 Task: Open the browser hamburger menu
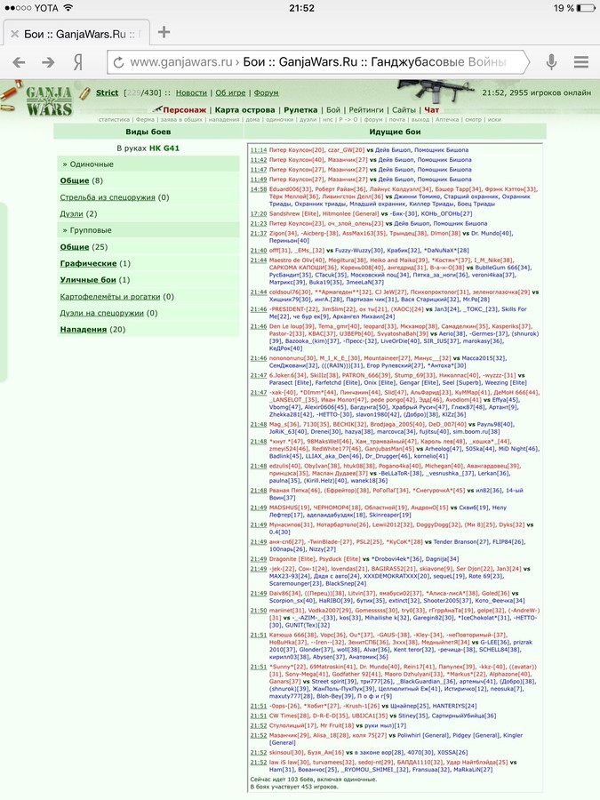point(581,62)
